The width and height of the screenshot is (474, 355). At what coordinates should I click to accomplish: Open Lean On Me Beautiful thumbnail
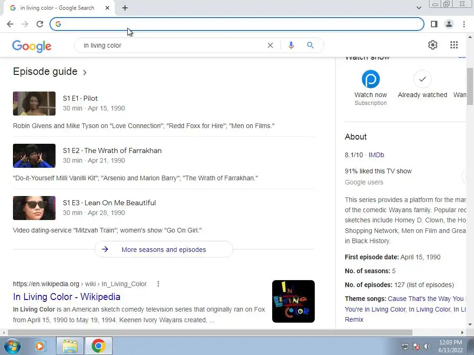click(x=34, y=208)
